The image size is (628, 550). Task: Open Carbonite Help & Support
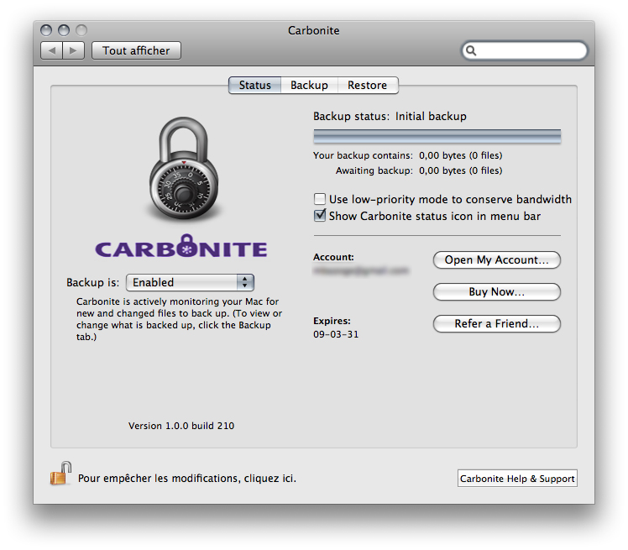pos(517,479)
